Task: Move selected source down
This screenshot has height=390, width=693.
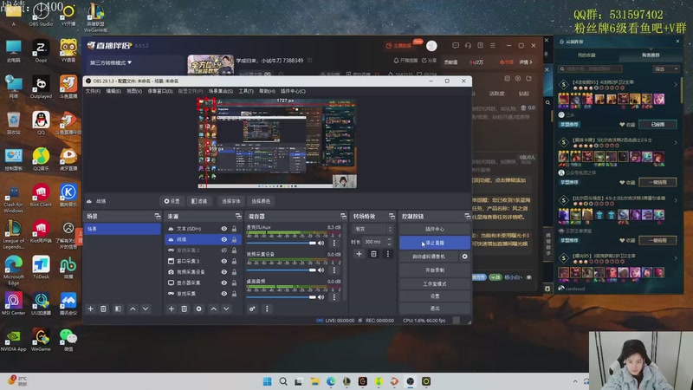Action: tap(226, 309)
